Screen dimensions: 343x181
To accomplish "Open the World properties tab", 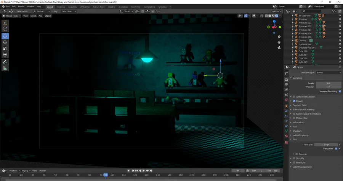I will 286,100.
